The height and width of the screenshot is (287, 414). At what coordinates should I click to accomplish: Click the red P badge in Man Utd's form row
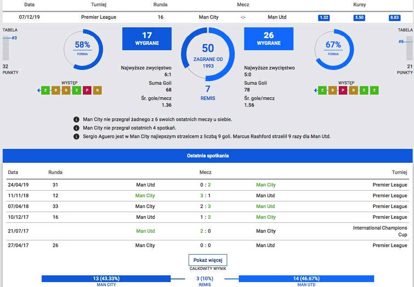[x=343, y=91]
